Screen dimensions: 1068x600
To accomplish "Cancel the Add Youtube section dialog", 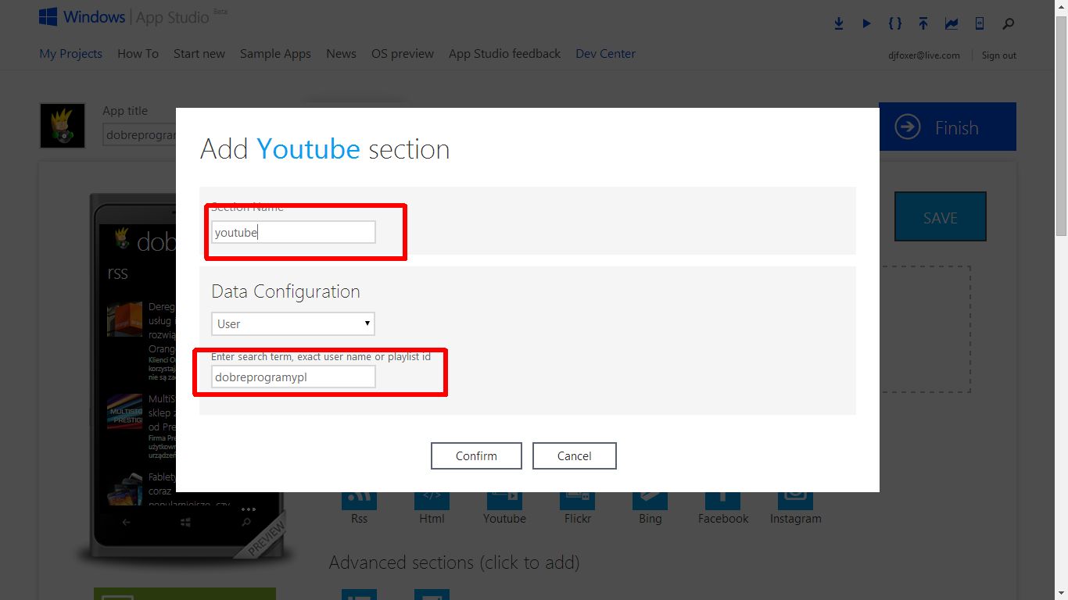I will (x=575, y=455).
